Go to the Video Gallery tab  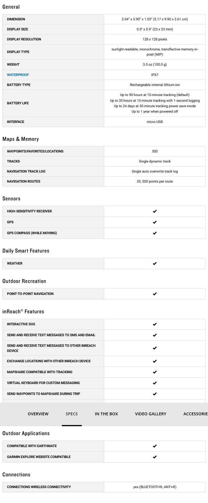(x=150, y=414)
